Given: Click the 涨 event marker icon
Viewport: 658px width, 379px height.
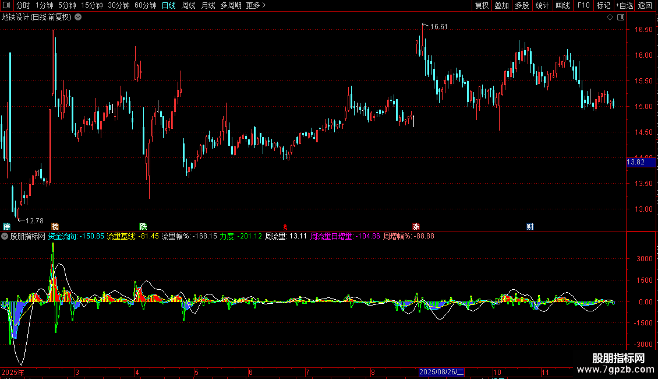Looking at the screenshot, I should pyautogui.click(x=416, y=226).
